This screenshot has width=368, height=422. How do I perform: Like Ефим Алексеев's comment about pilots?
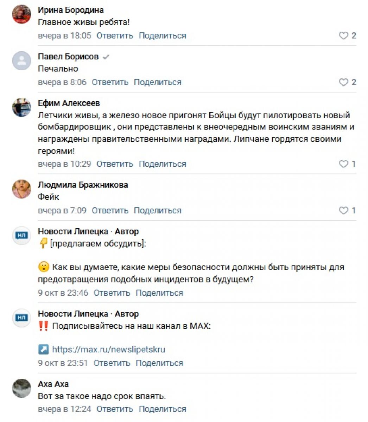[343, 164]
